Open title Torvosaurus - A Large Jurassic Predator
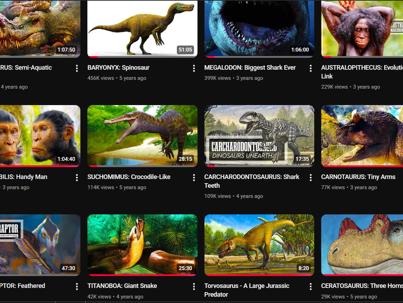 [x=247, y=290]
